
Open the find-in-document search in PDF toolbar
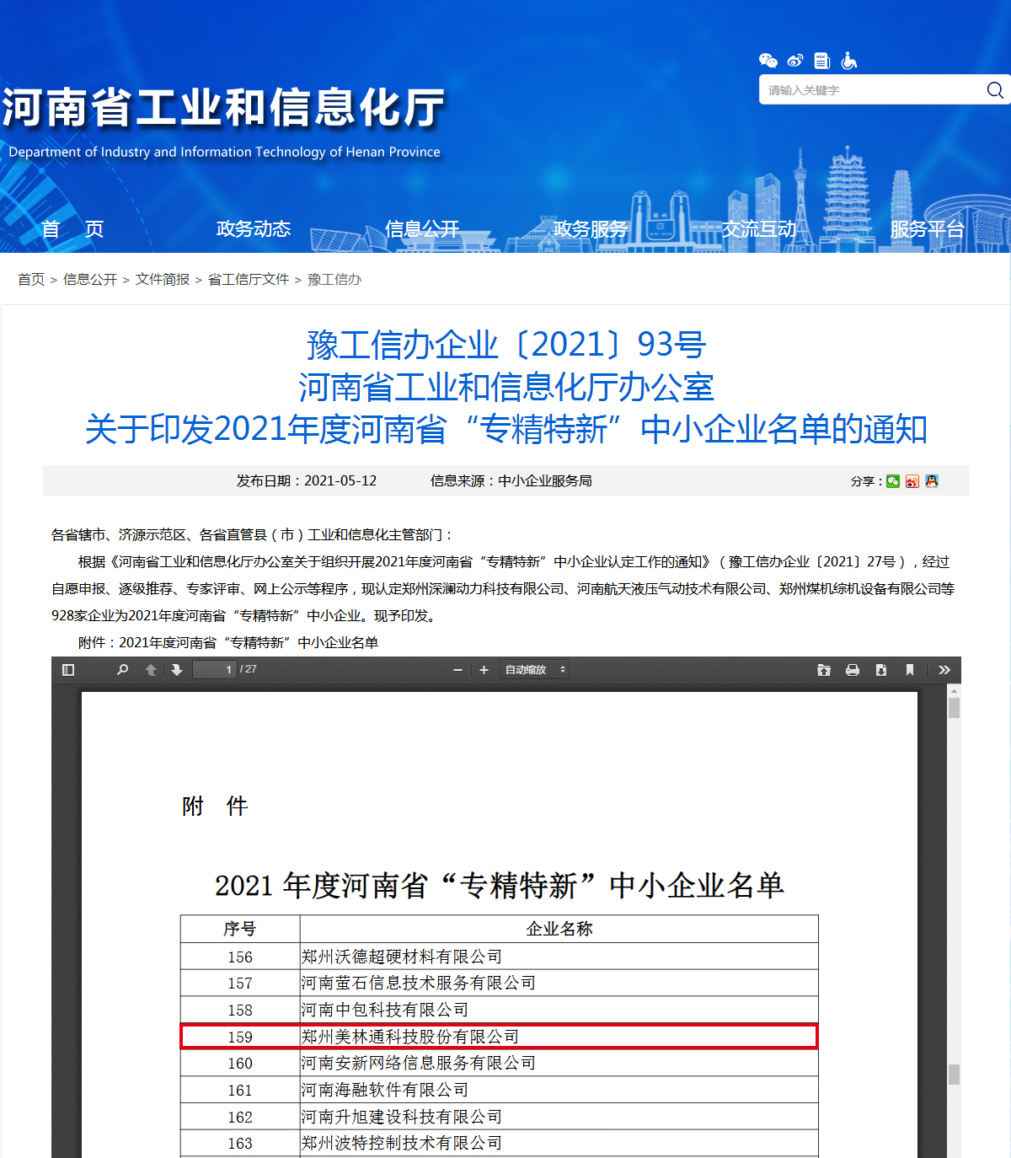(x=122, y=670)
